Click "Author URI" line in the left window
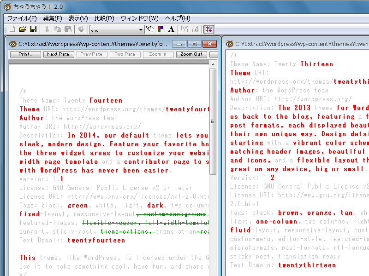Image resolution: width=369 pixels, height=276 pixels. (80, 127)
